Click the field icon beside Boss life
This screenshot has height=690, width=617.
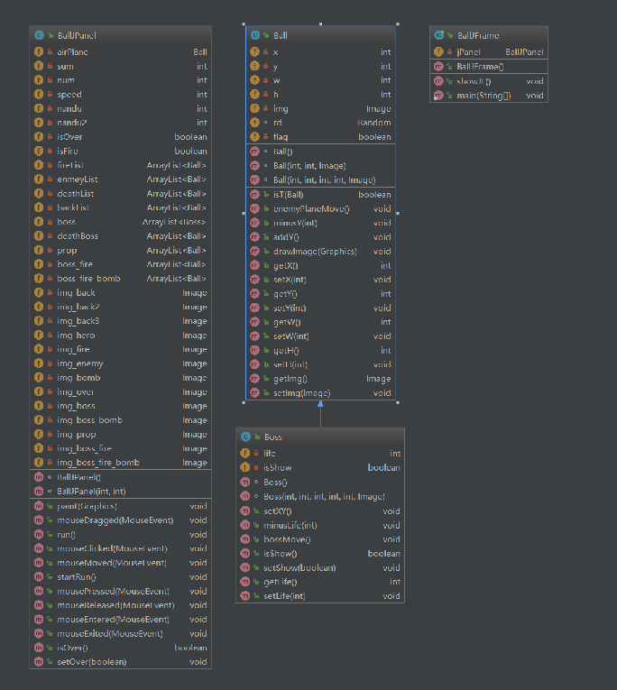tap(245, 454)
